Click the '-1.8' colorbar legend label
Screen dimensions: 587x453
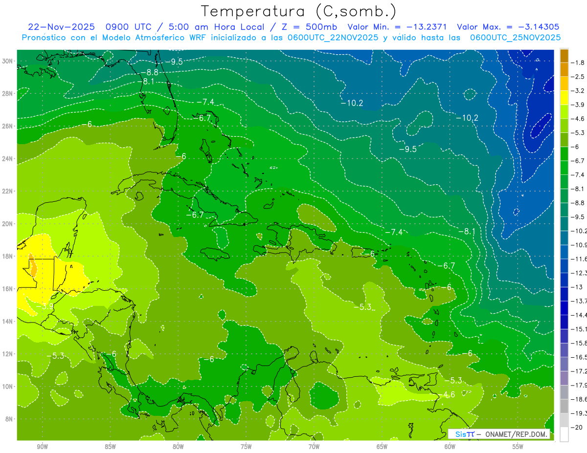pyautogui.click(x=578, y=63)
